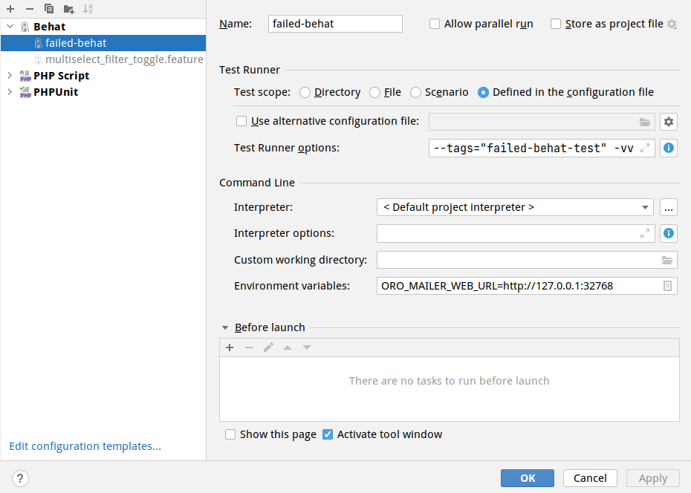Select multiselect_filter_toggle.feature configuration

point(123,59)
